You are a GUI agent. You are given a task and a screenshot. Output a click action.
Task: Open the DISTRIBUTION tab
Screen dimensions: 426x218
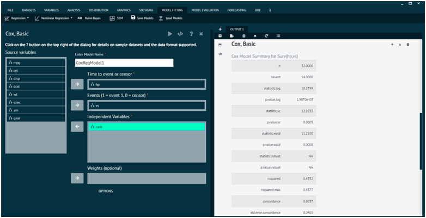99,10
